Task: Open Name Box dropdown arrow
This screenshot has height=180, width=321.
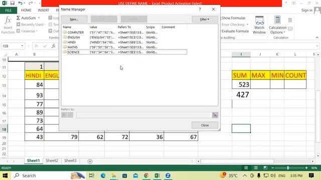Action: 22,46
